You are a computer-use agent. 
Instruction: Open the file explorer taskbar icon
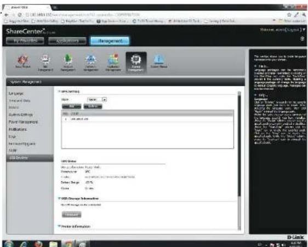53,244
